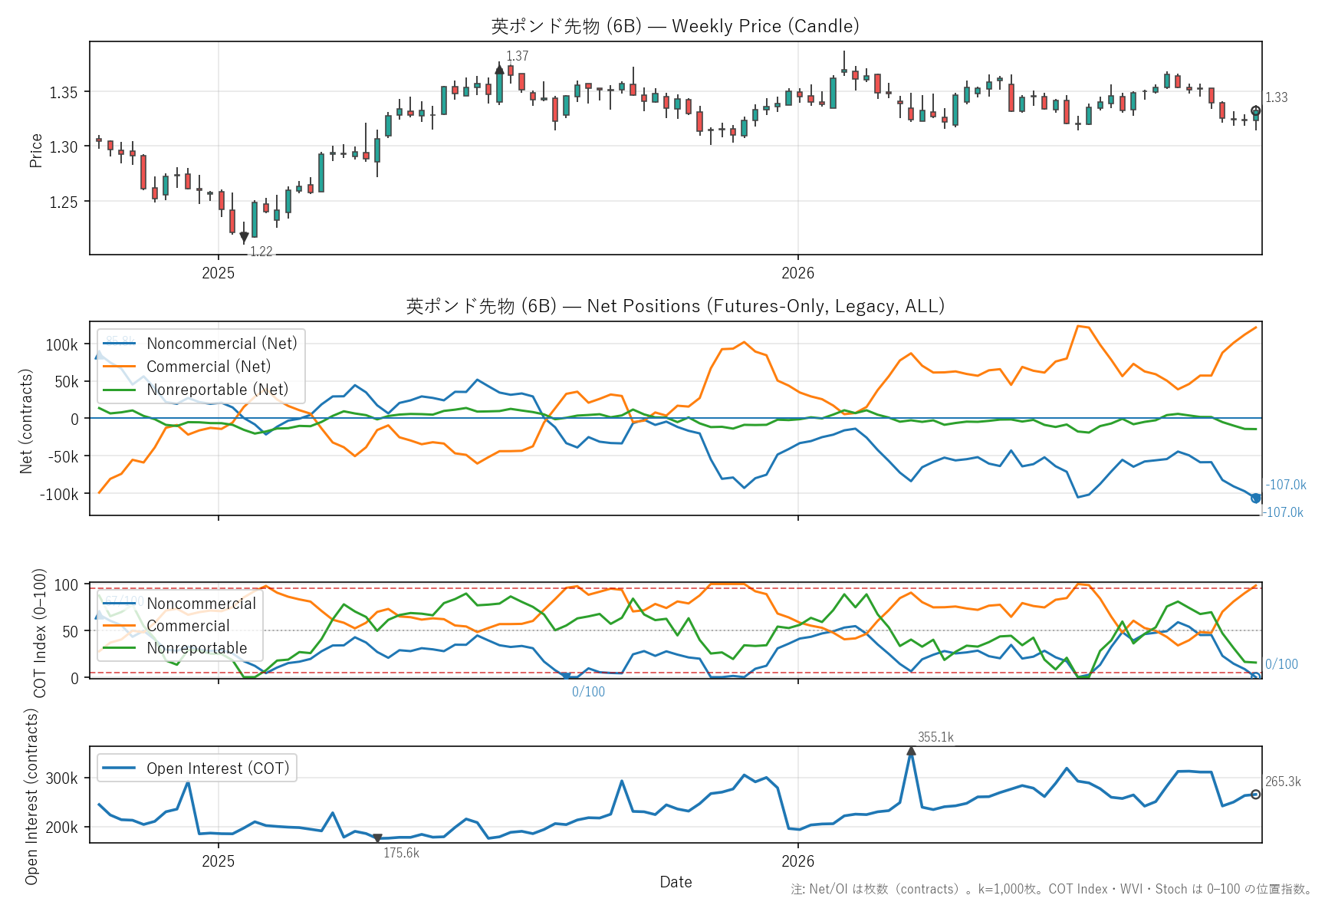Select the latest-price circle marker beside 1.33
Image resolution: width=1325 pixels, height=905 pixels.
[x=1255, y=110]
